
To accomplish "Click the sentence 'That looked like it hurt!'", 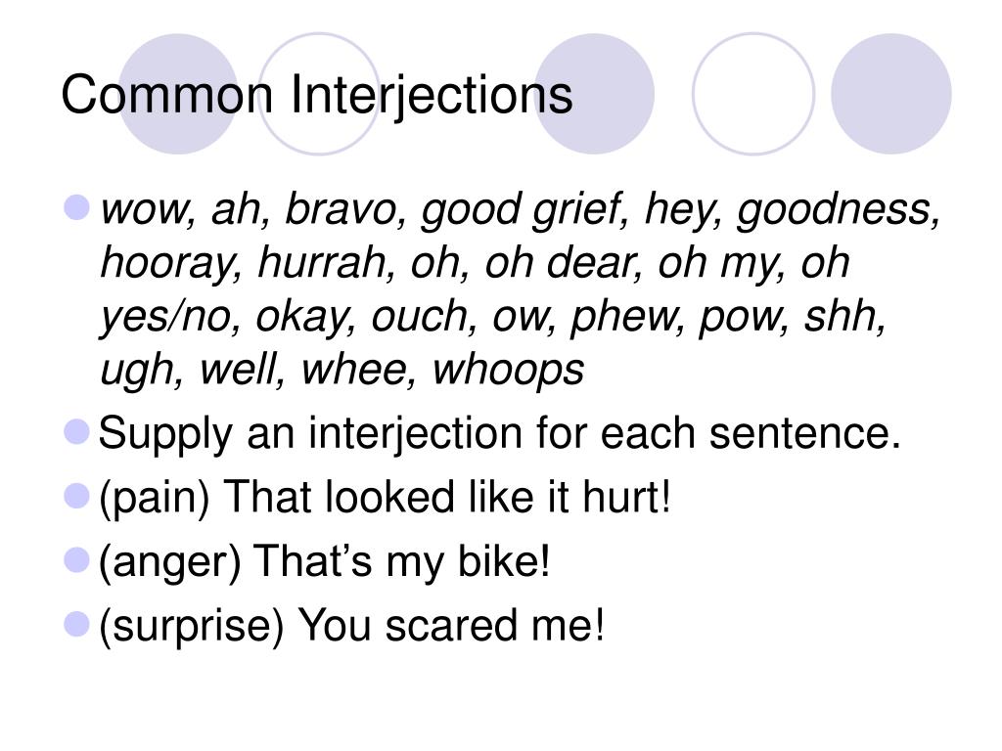I will click(x=447, y=497).
